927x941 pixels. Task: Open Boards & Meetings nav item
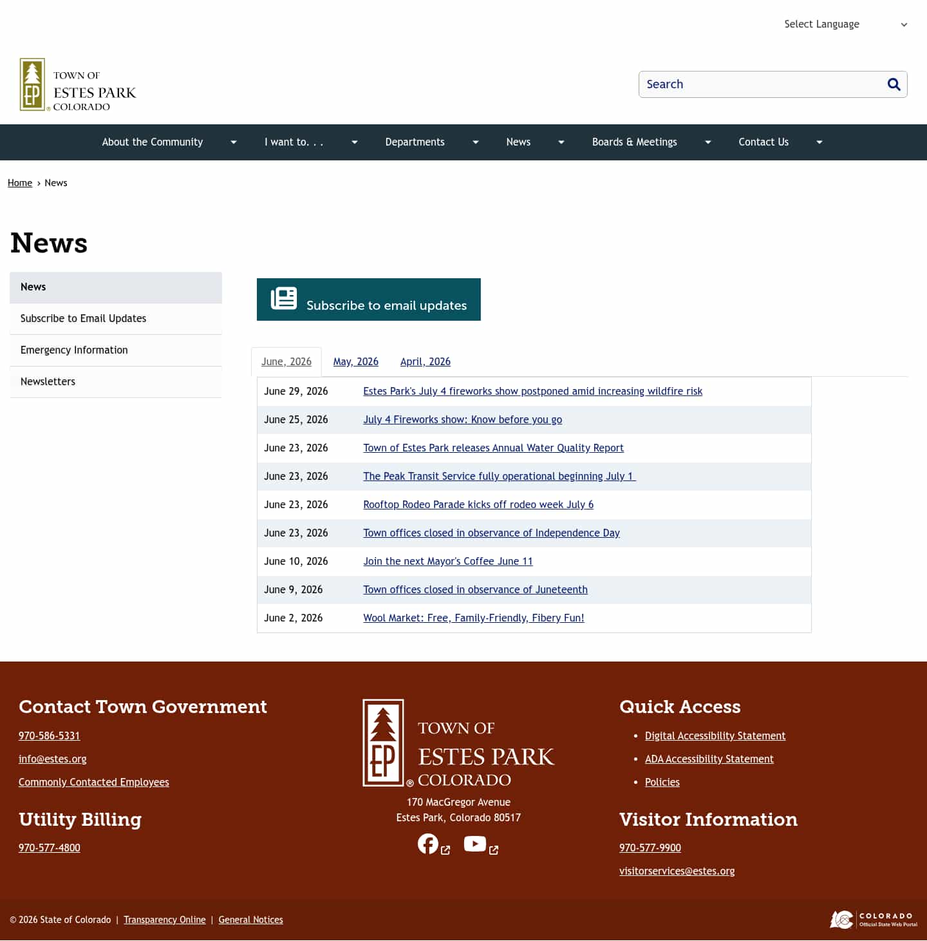pos(634,142)
